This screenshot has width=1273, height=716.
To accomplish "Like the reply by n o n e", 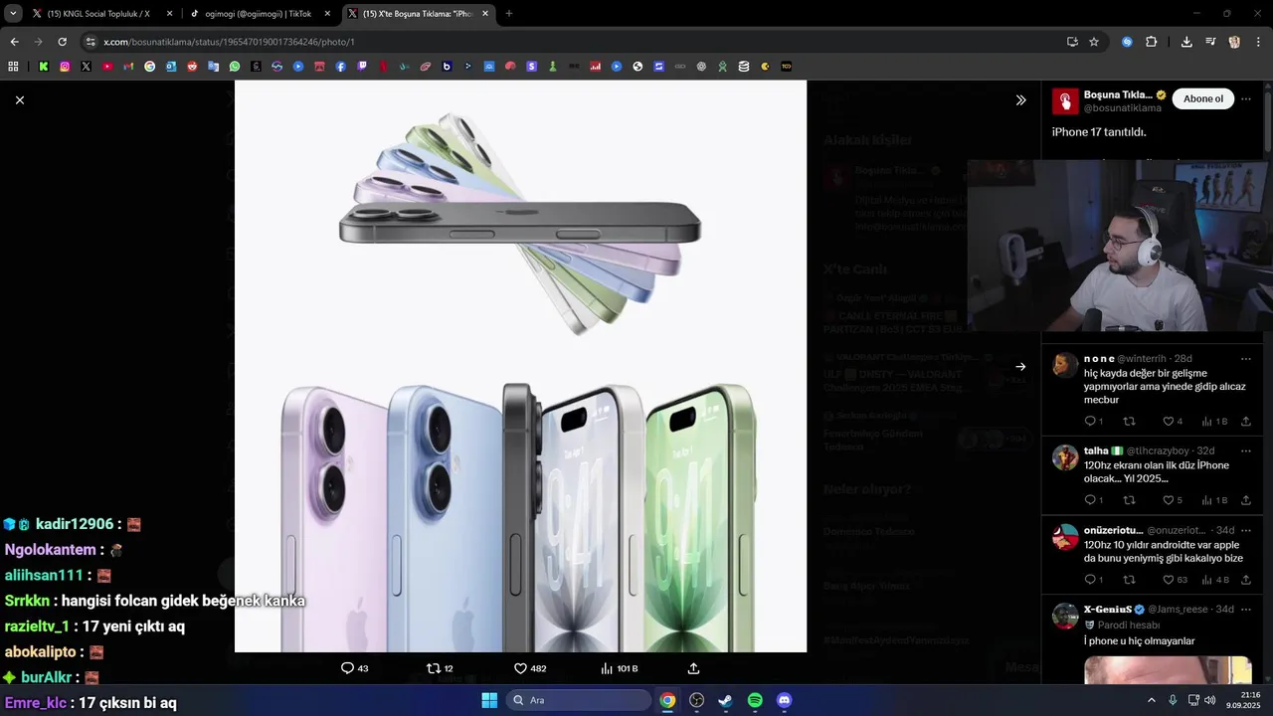I will [1173, 422].
